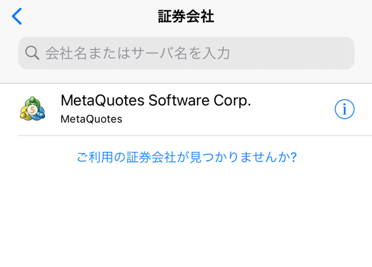
Task: Tap the blue back chevron
Action: tap(17, 16)
